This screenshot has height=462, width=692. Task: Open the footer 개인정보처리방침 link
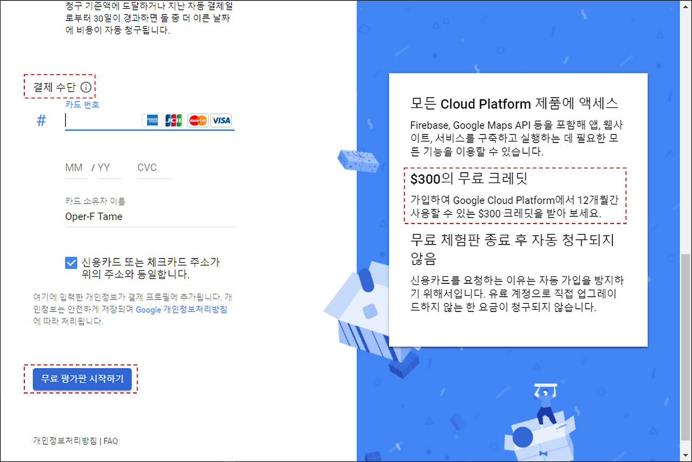point(65,441)
